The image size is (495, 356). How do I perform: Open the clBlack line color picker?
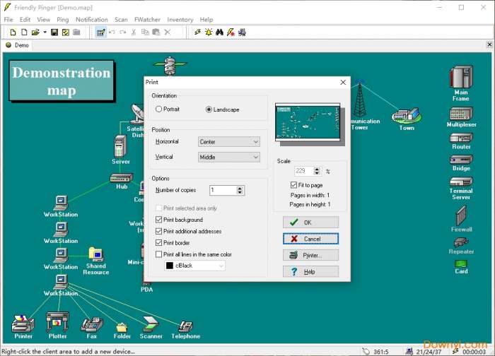194,266
